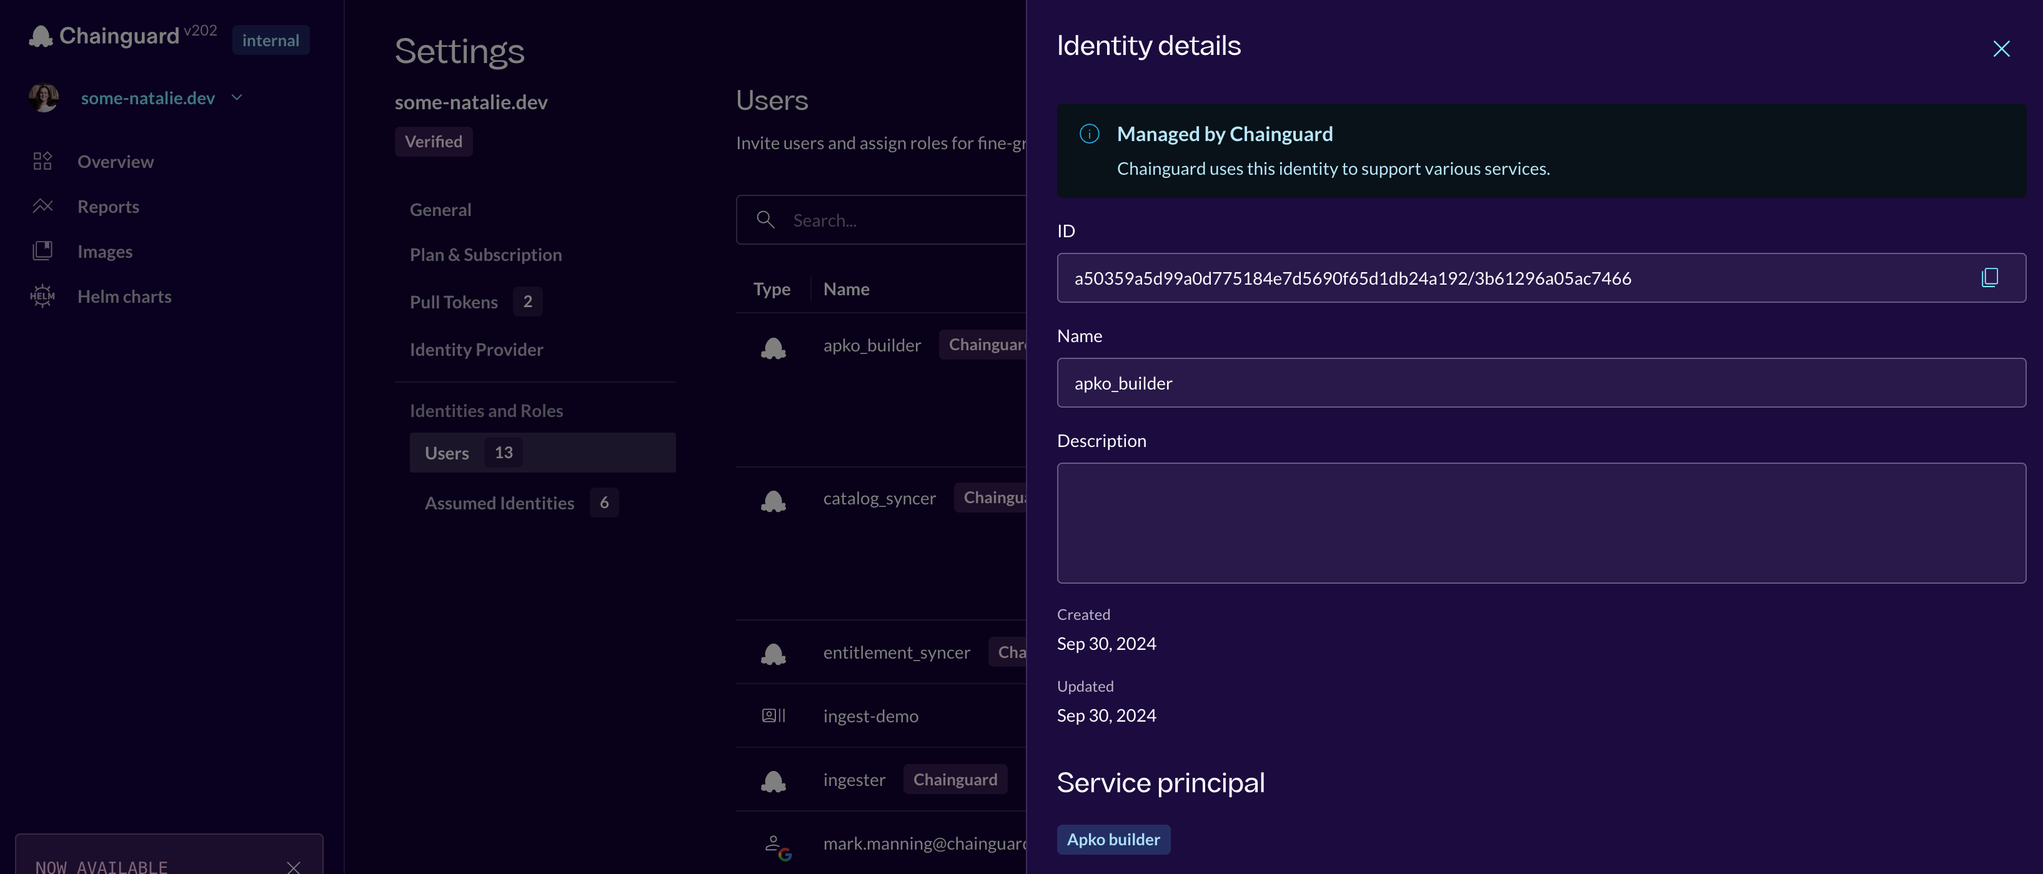The height and width of the screenshot is (874, 2043).
Task: Click the user avatar thumbnail
Action: tap(44, 97)
